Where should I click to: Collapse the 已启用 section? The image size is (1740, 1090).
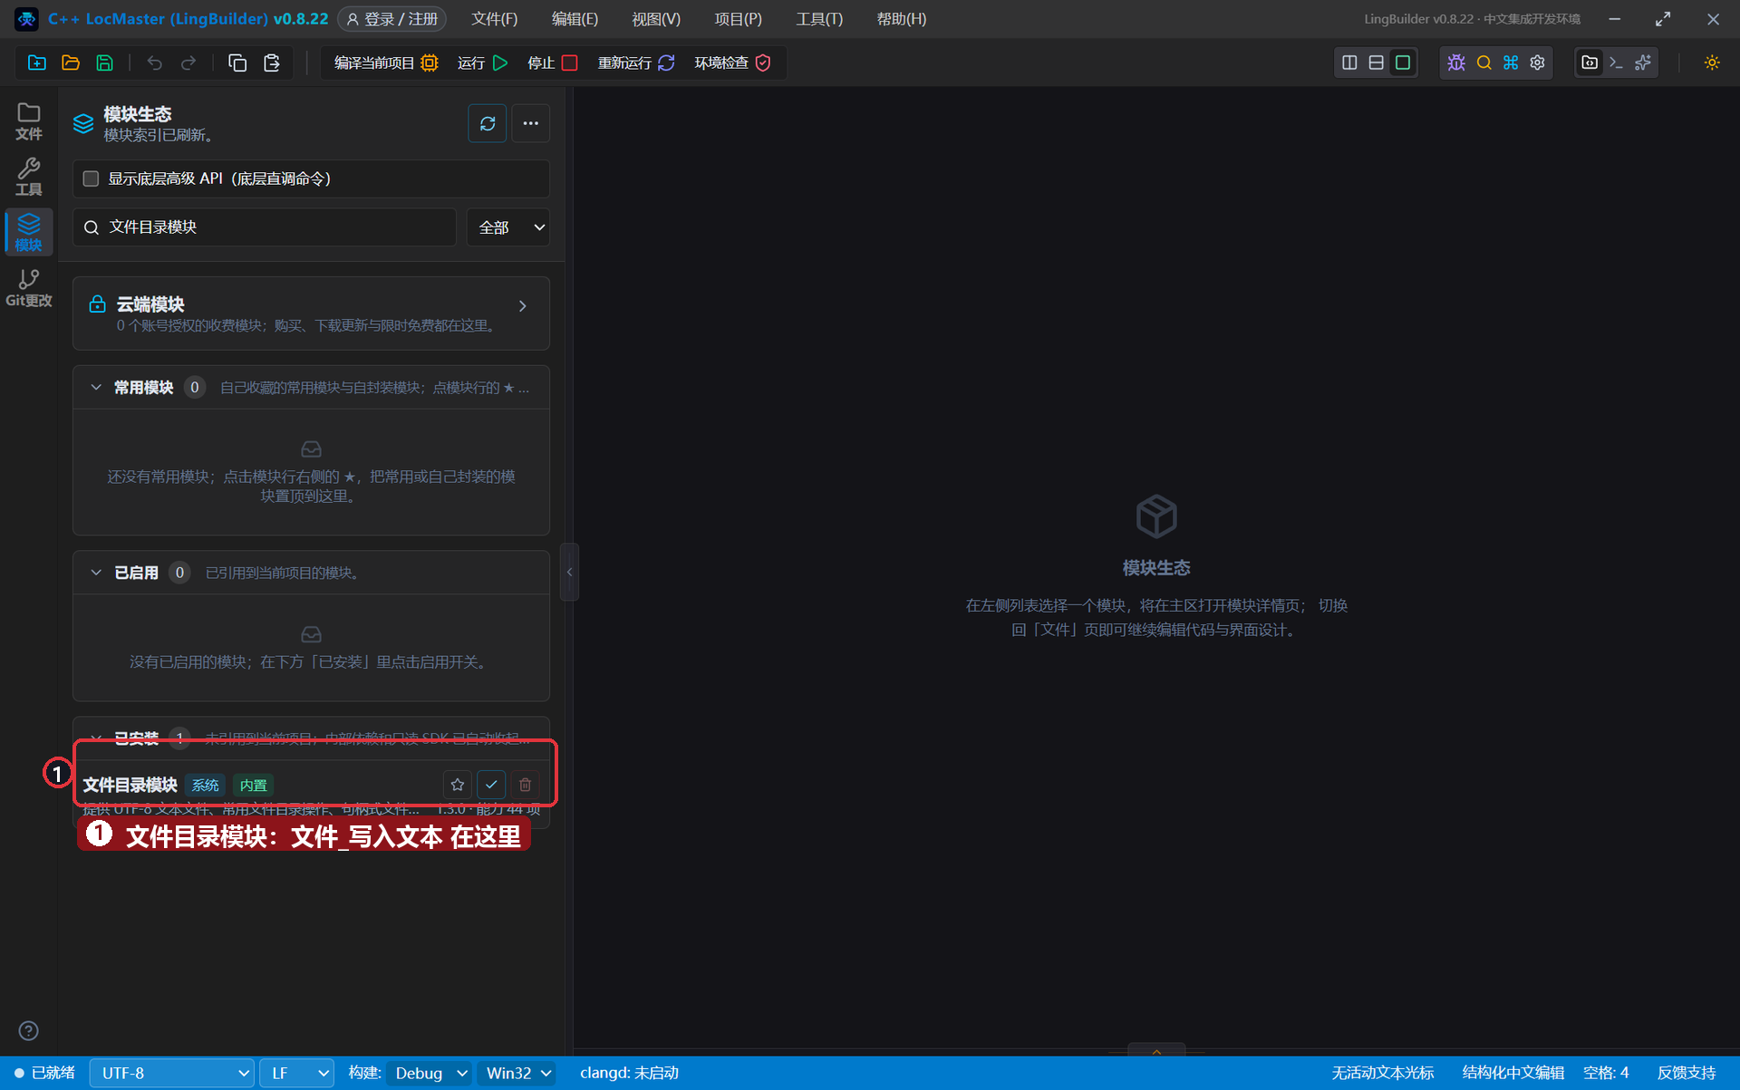[x=96, y=573]
